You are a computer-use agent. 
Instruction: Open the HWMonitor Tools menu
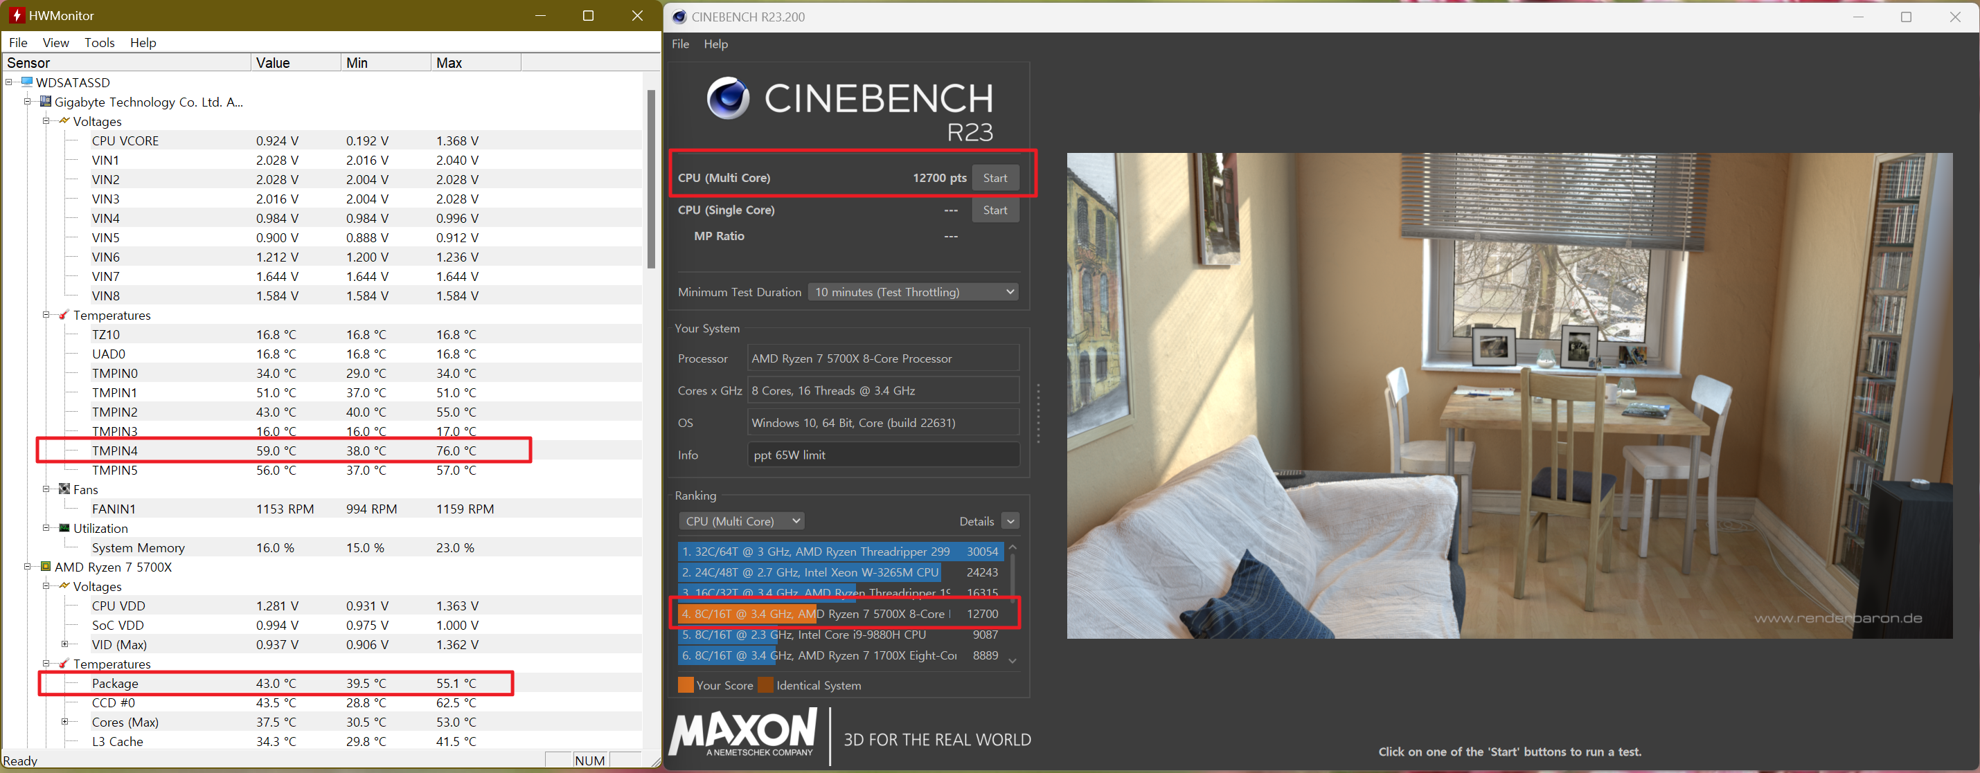(x=99, y=43)
